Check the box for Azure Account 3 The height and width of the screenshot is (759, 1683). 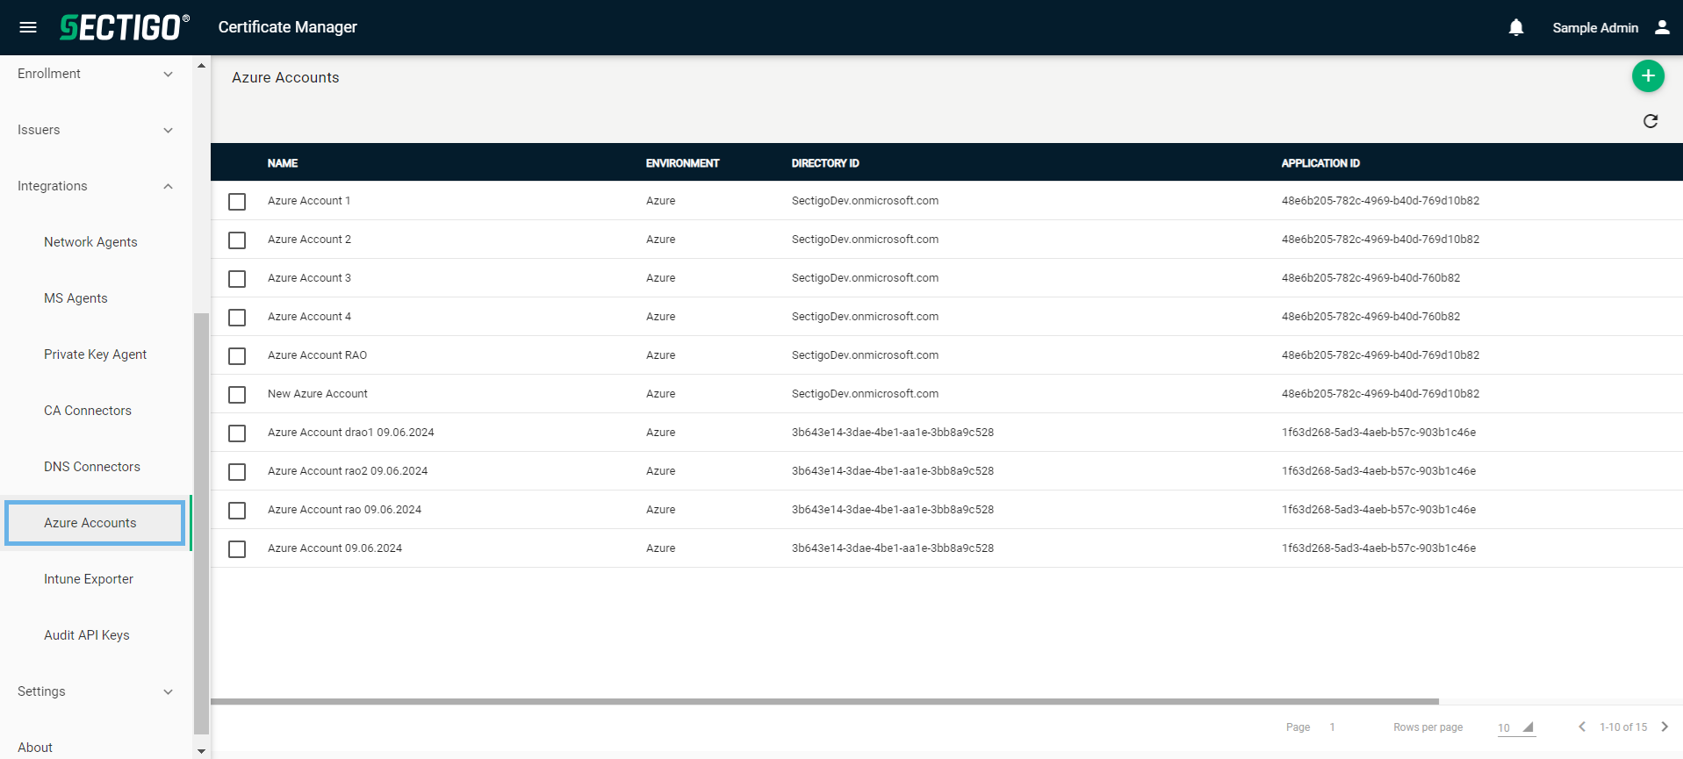tap(237, 279)
